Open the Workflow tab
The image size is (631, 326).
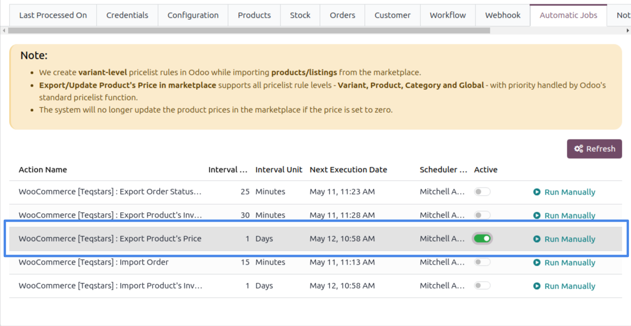[x=448, y=15]
